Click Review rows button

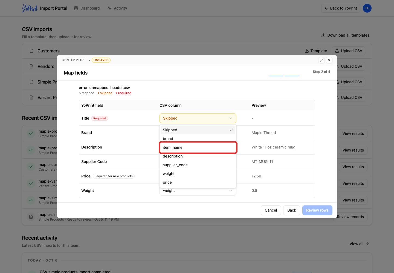tap(317, 210)
